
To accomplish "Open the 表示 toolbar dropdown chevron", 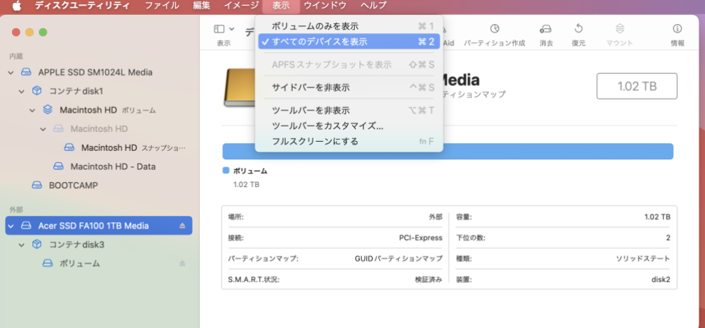I will coord(231,29).
